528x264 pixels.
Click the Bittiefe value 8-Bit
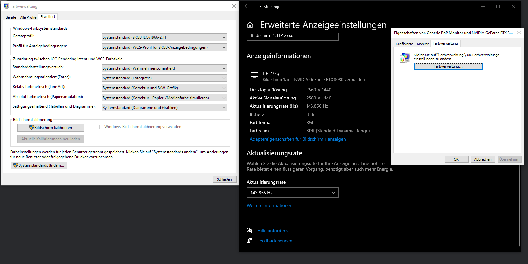pos(311,114)
